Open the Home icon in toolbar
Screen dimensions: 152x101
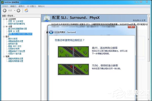click(x=26, y=10)
